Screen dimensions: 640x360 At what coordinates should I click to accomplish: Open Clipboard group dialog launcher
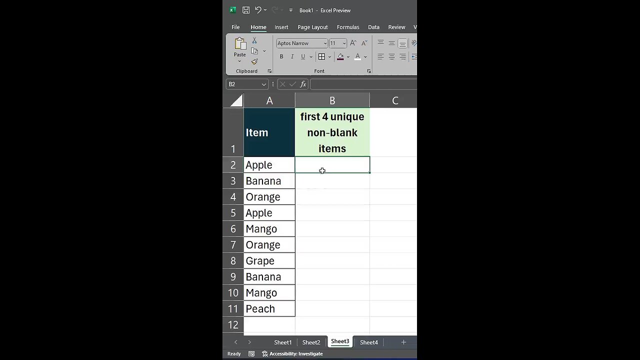coord(269,71)
